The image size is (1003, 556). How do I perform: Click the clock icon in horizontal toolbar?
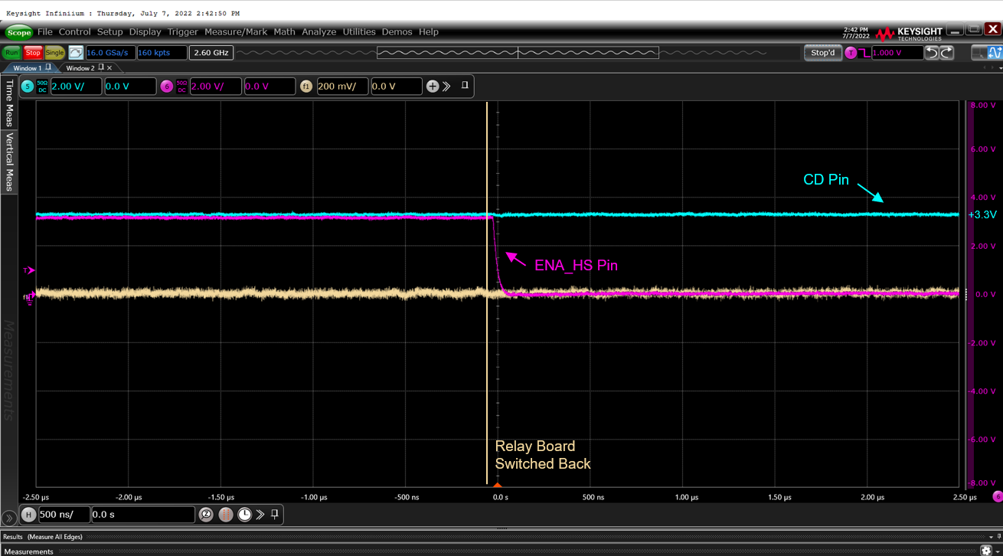244,515
